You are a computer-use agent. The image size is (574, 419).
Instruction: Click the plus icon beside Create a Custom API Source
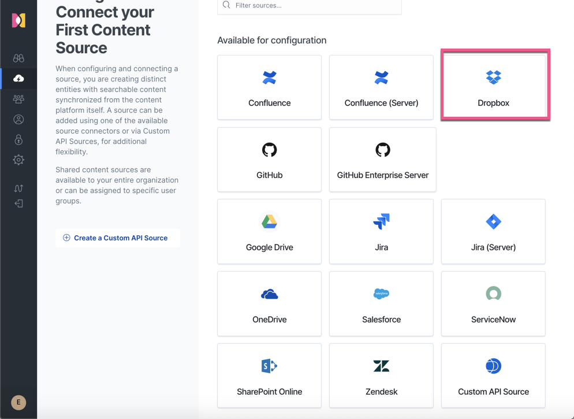pyautogui.click(x=66, y=238)
